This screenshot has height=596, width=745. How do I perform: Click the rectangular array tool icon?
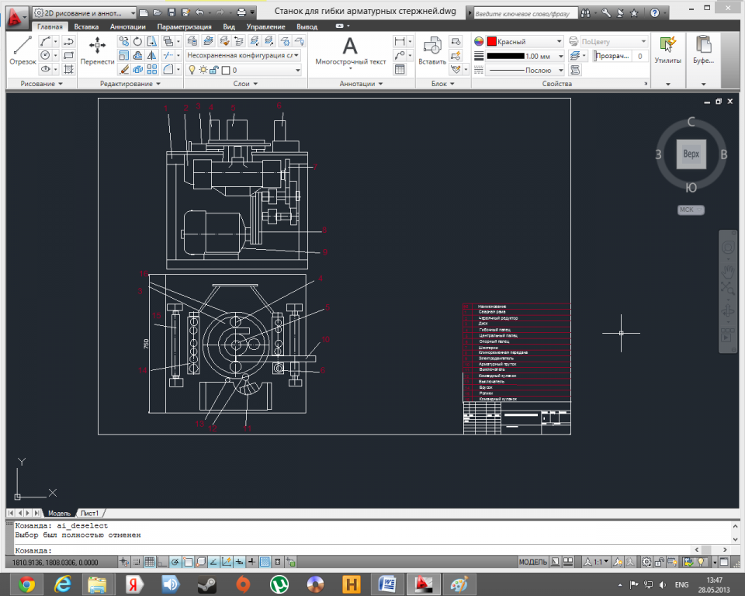pos(151,70)
